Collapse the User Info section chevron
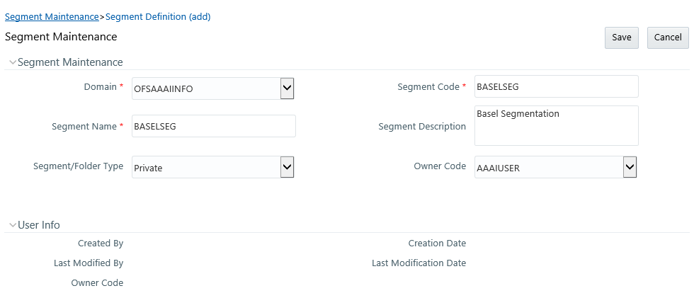Screen dimensions: 694x298 13,225
